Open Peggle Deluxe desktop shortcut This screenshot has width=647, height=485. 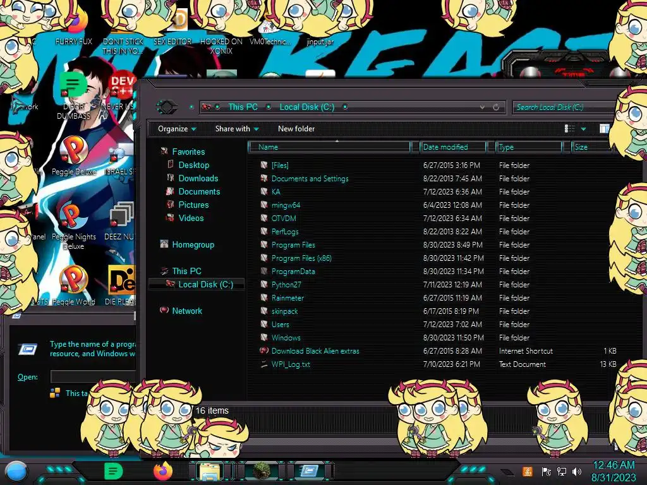click(x=74, y=156)
